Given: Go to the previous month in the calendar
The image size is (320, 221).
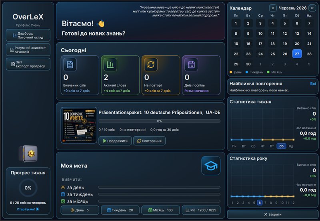Looking at the screenshot, I should [x=273, y=8].
